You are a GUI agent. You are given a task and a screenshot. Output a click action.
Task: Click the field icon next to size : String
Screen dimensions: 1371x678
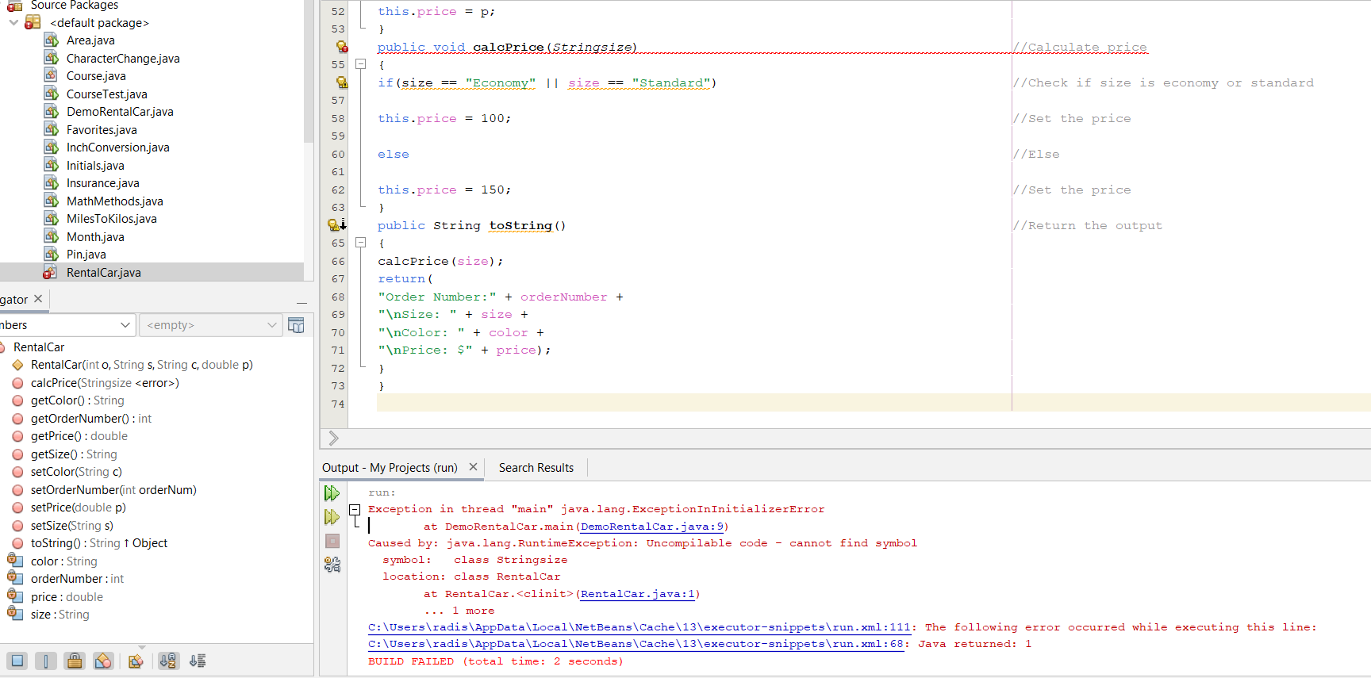coord(15,613)
